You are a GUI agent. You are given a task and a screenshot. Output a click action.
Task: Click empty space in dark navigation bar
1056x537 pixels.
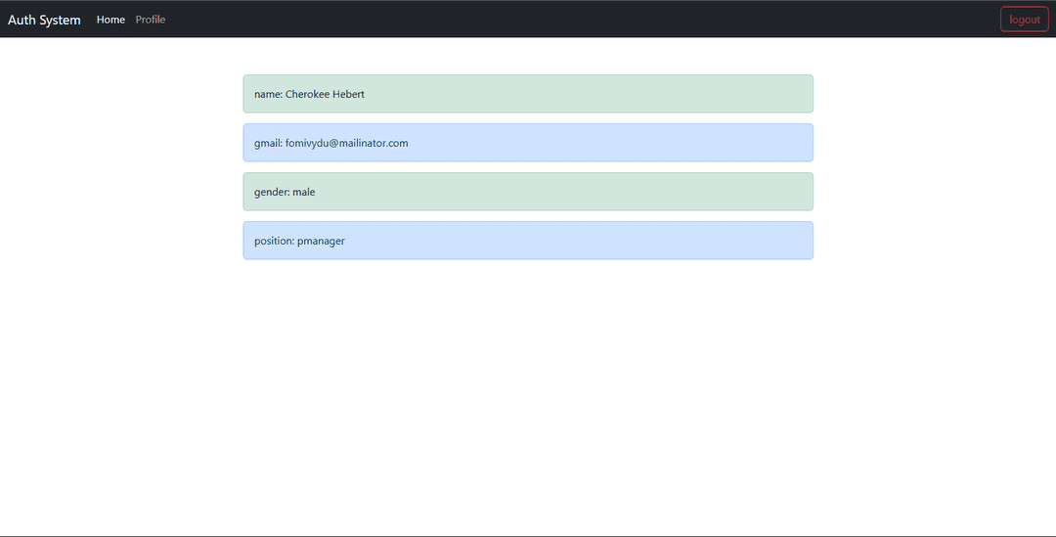pyautogui.click(x=587, y=20)
